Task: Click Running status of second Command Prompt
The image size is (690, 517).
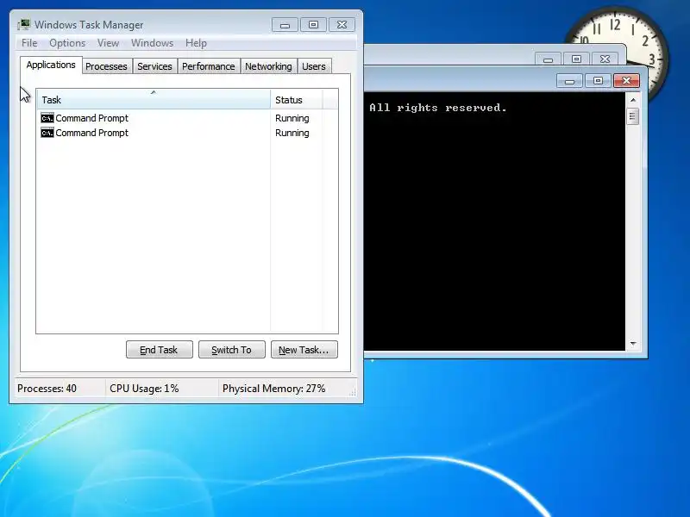Action: coord(292,133)
